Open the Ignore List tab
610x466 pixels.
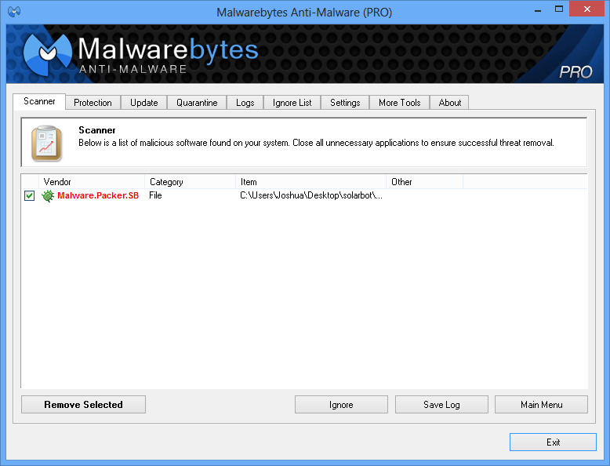(292, 103)
